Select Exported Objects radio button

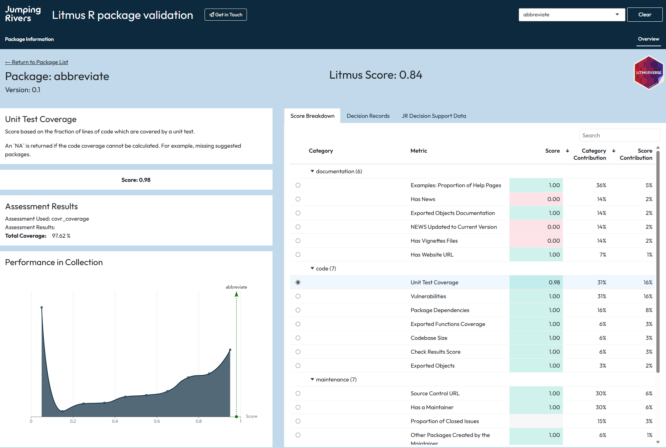298,366
